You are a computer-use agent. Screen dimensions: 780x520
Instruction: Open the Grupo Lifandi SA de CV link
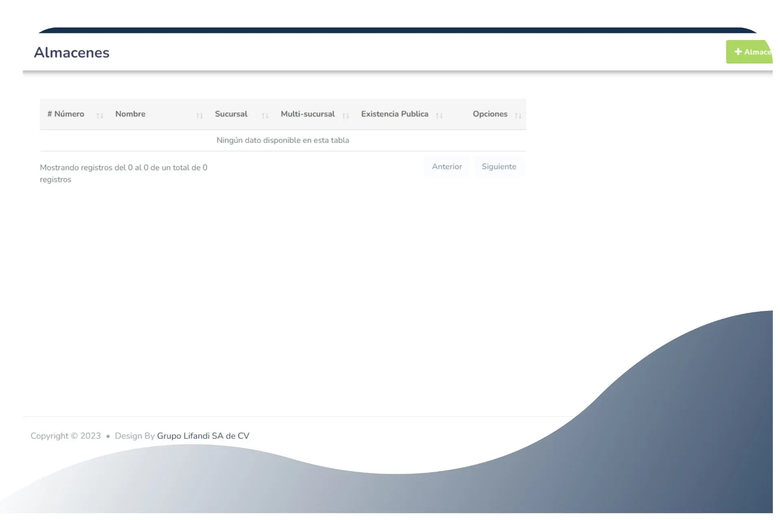pyautogui.click(x=203, y=436)
